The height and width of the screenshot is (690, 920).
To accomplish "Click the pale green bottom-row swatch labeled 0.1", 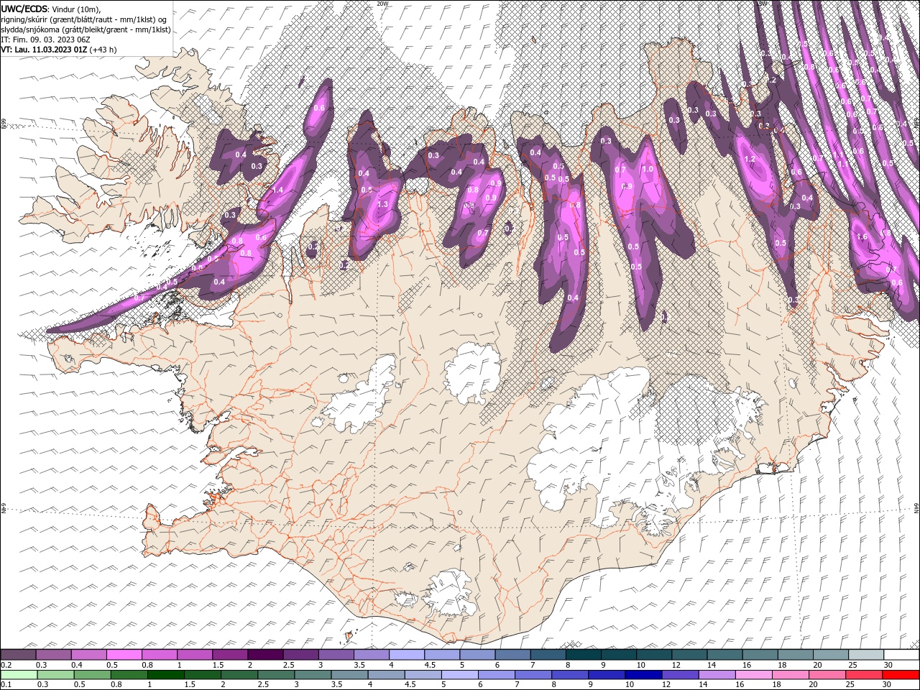I will point(19,675).
